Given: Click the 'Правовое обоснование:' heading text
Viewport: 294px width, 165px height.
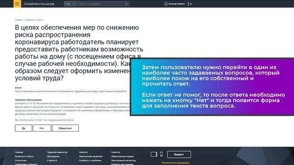Looking at the screenshot, I should tap(28, 100).
